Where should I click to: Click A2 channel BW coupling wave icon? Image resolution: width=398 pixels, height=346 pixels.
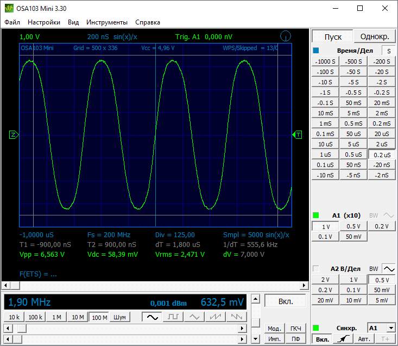[x=388, y=269]
